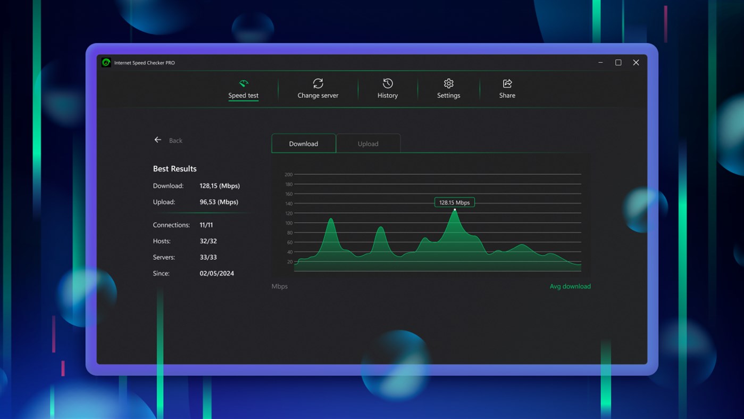Click the peak marker dot on graph
The width and height of the screenshot is (744, 419).
tap(455, 210)
